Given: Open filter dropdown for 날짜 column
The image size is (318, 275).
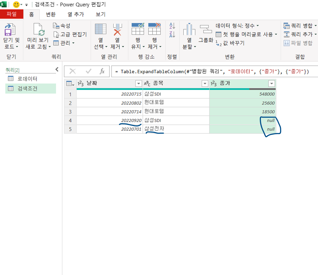Looking at the screenshot, I should pyautogui.click(x=138, y=83).
